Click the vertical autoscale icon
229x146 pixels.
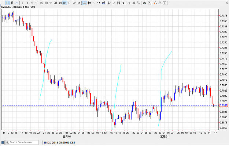coord(165,3)
